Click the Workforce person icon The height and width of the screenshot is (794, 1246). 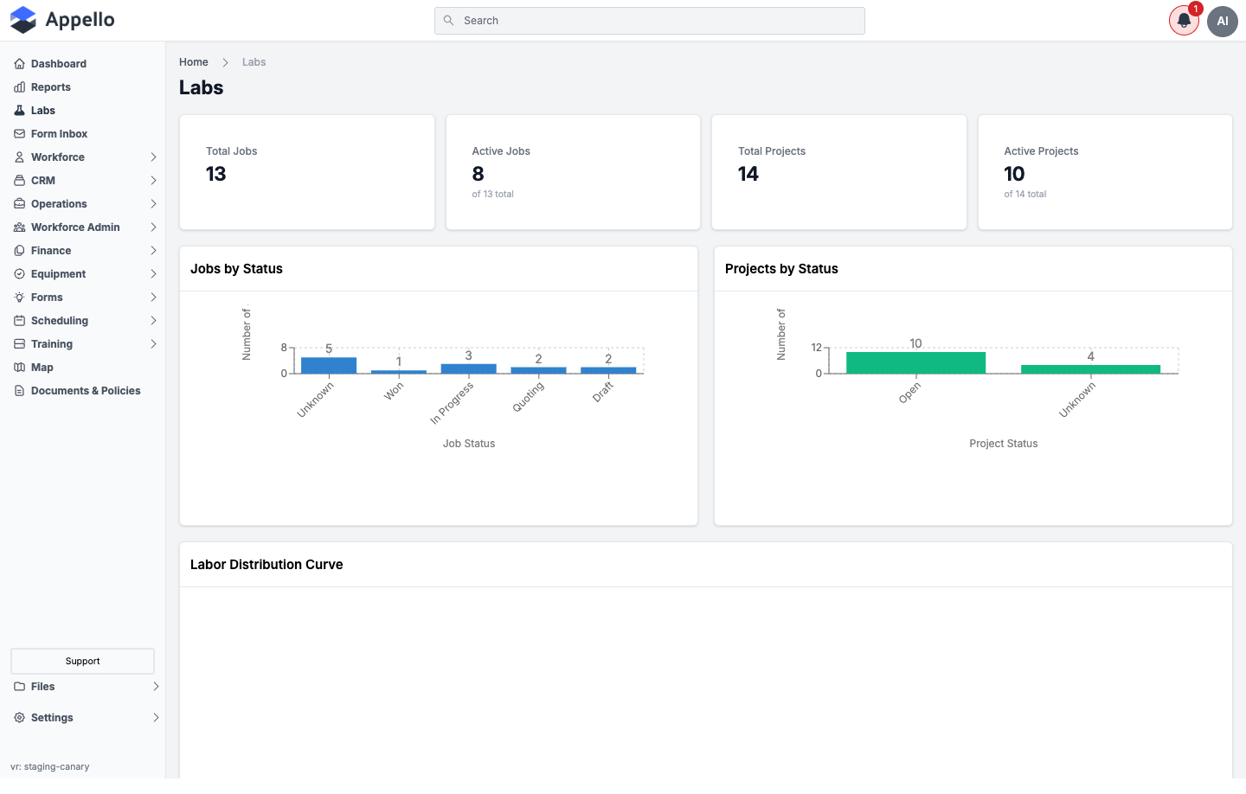point(19,157)
